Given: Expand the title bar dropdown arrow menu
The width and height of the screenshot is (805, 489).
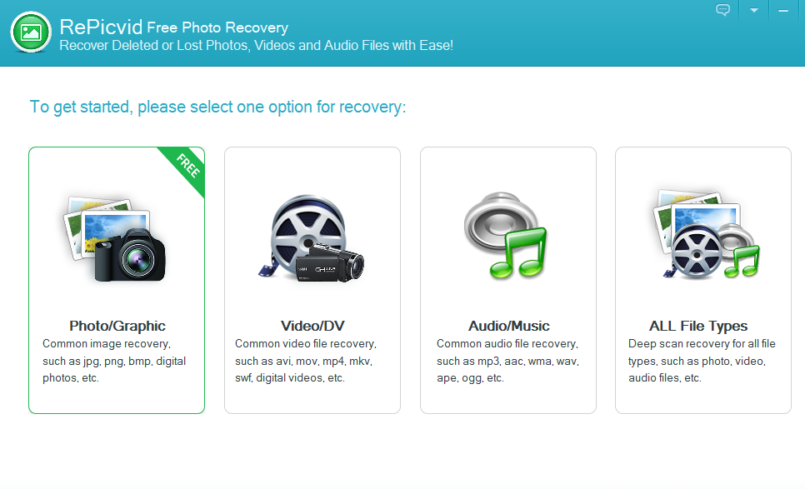Looking at the screenshot, I should 753,10.
